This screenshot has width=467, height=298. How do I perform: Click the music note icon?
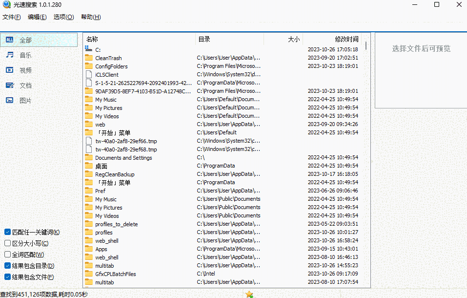pyautogui.click(x=10, y=55)
